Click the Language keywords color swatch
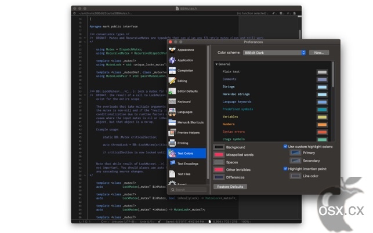Viewport: 373px width, 233px height. [x=322, y=102]
